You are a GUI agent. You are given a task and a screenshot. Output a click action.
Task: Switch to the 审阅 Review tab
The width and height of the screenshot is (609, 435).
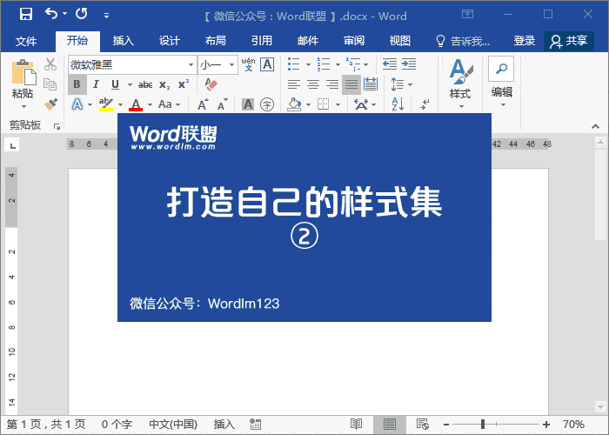pos(354,41)
